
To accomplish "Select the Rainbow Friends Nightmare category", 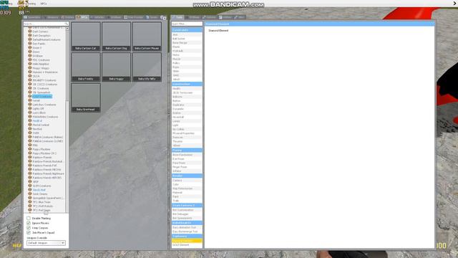I will pyautogui.click(x=48, y=173).
